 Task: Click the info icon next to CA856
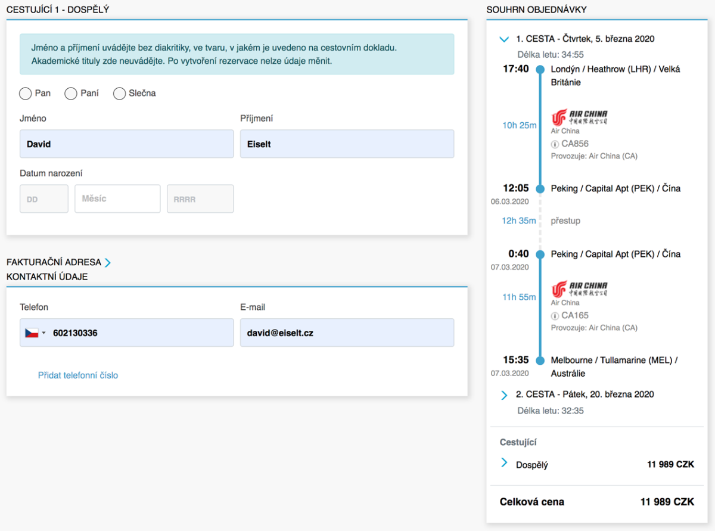555,144
